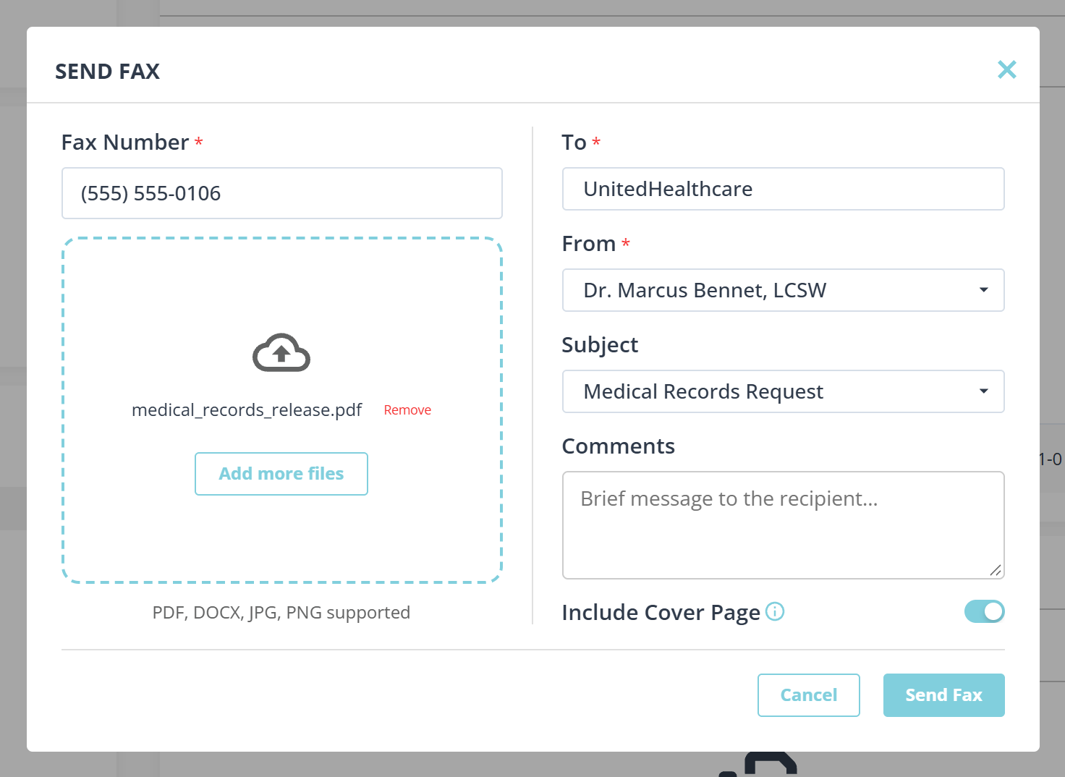The height and width of the screenshot is (777, 1065).
Task: Cancel the fax dialog
Action: tap(808, 695)
